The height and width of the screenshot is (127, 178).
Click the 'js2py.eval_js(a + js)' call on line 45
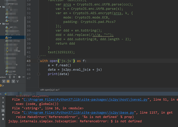82,70
